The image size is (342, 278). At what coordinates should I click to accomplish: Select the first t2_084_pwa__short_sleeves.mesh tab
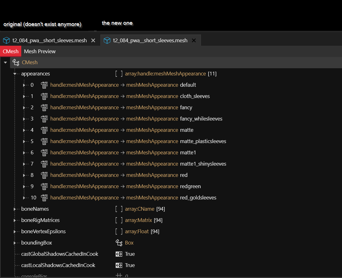coord(49,40)
